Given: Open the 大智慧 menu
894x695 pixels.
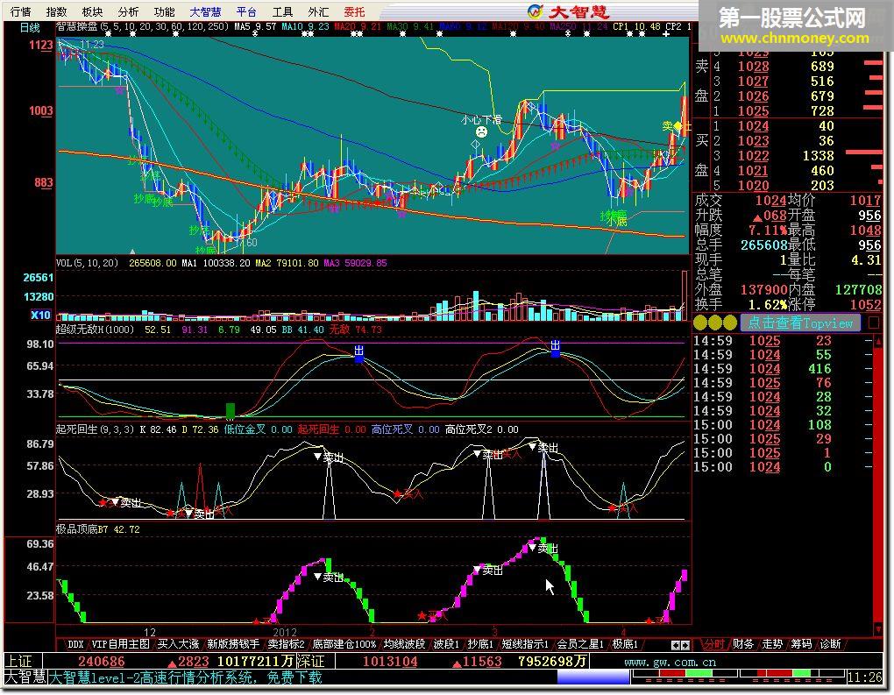Looking at the screenshot, I should click(x=205, y=11).
